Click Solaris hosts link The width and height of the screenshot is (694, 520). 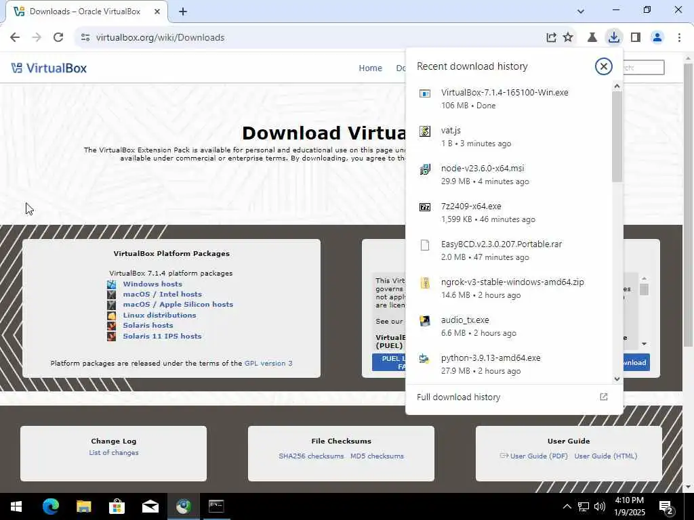click(x=148, y=325)
